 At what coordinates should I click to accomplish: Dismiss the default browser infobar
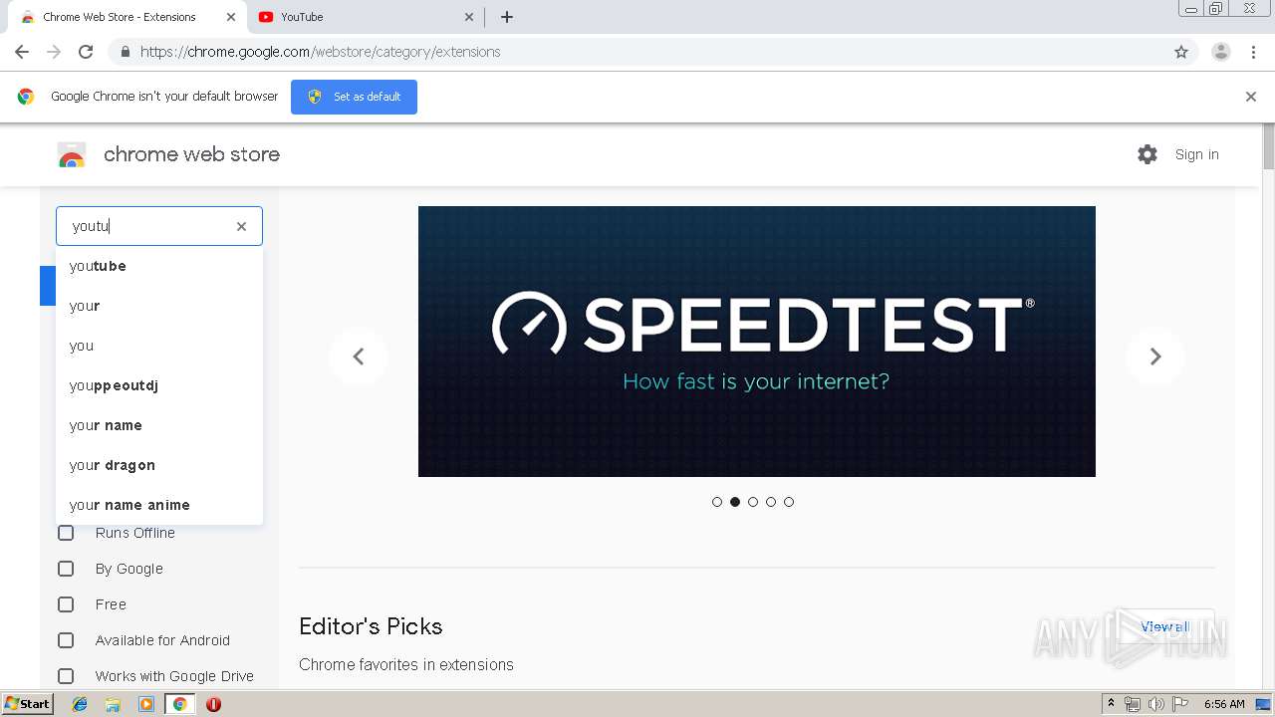tap(1251, 97)
